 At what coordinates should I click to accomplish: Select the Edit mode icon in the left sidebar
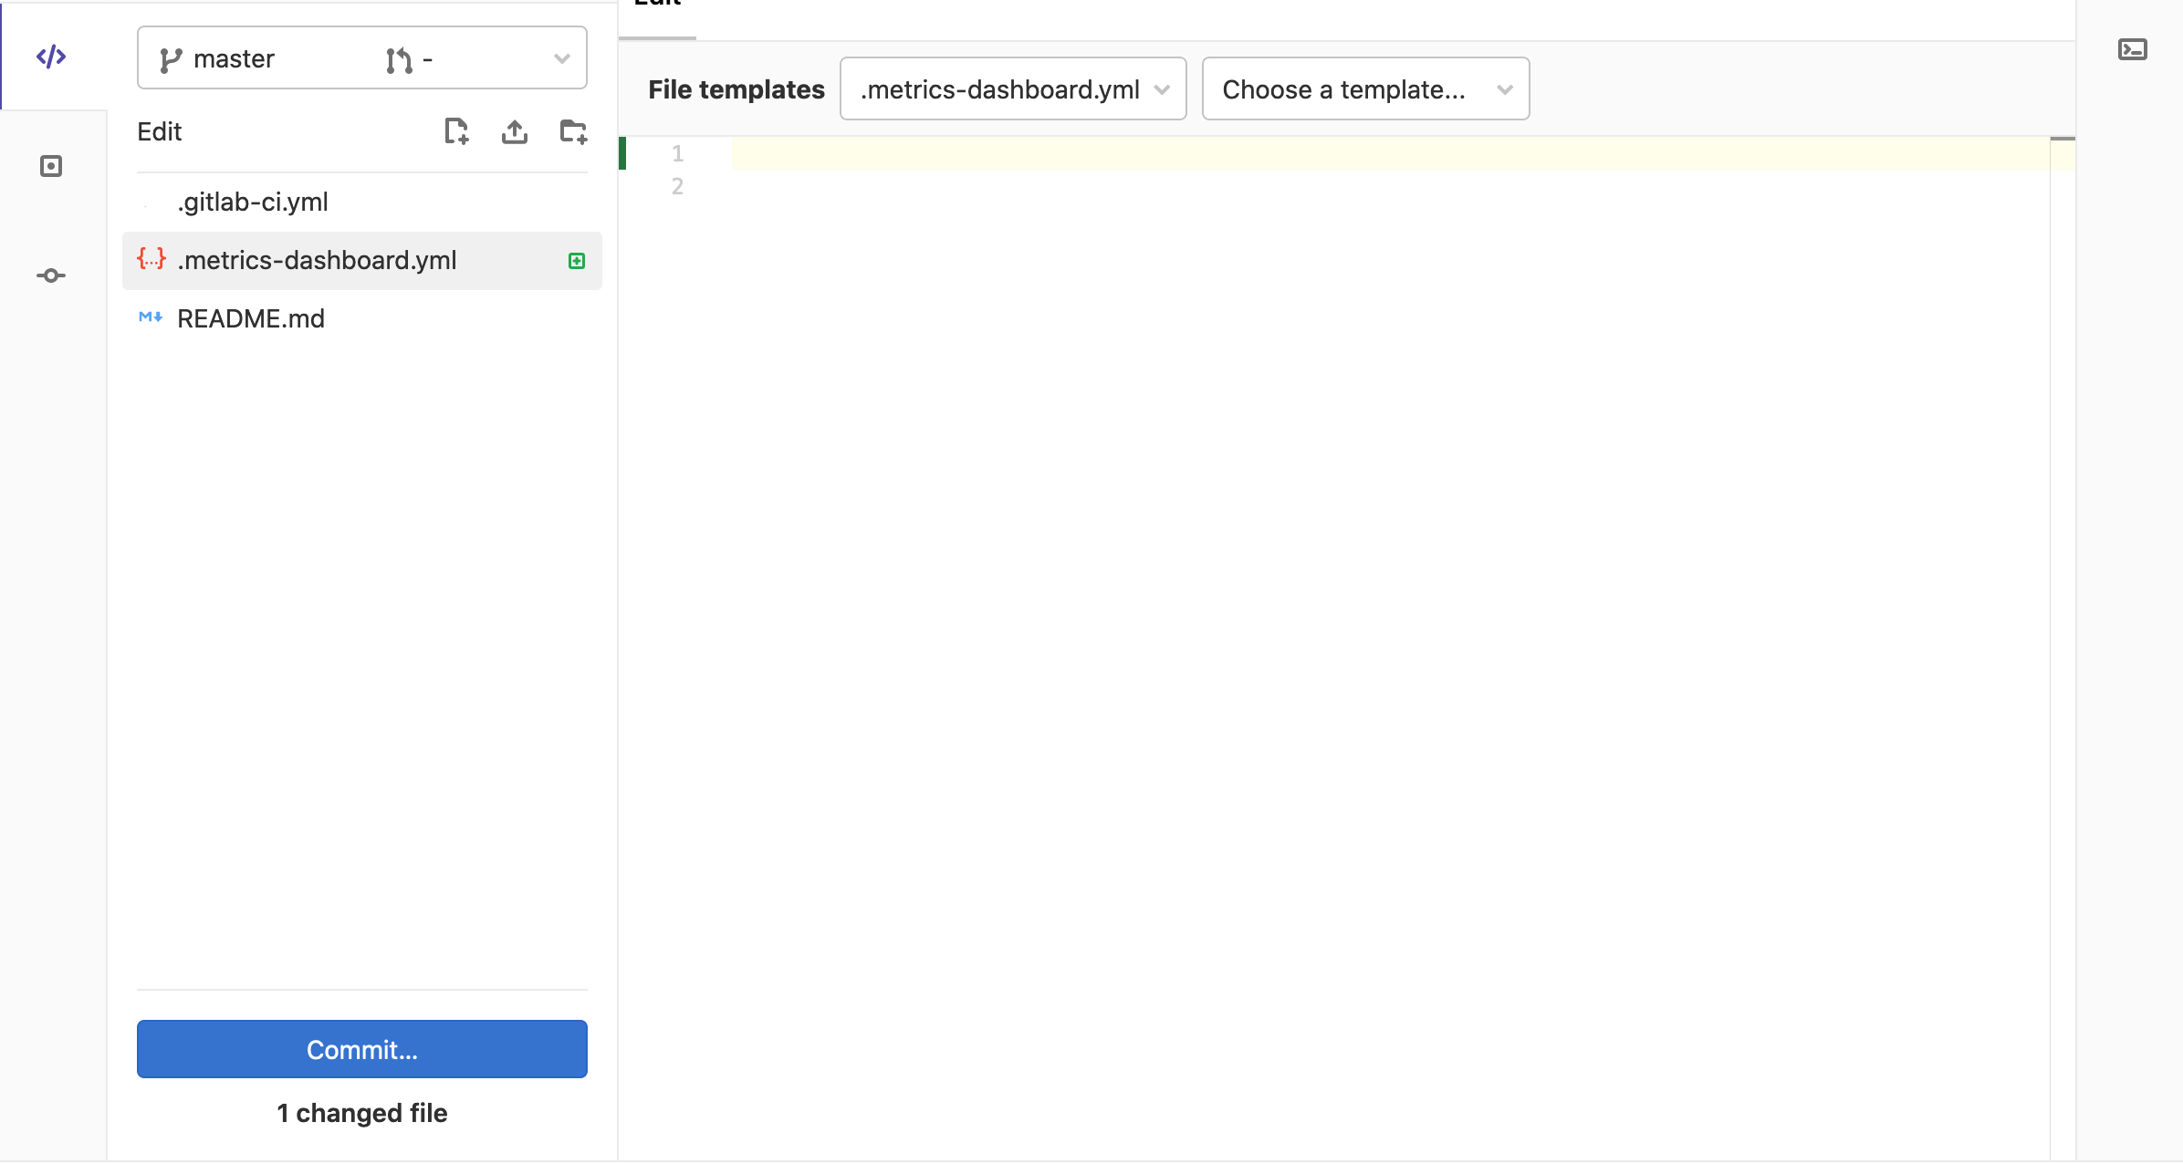[x=52, y=56]
